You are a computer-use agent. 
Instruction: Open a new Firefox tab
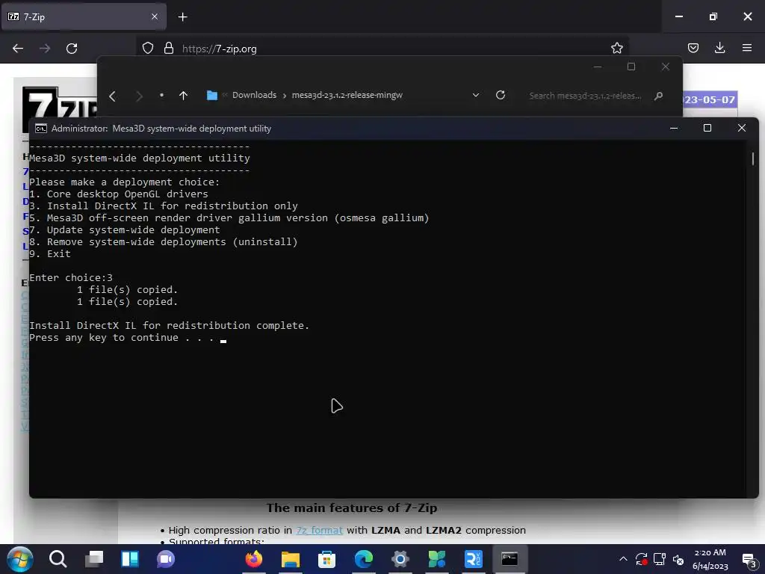pyautogui.click(x=182, y=17)
